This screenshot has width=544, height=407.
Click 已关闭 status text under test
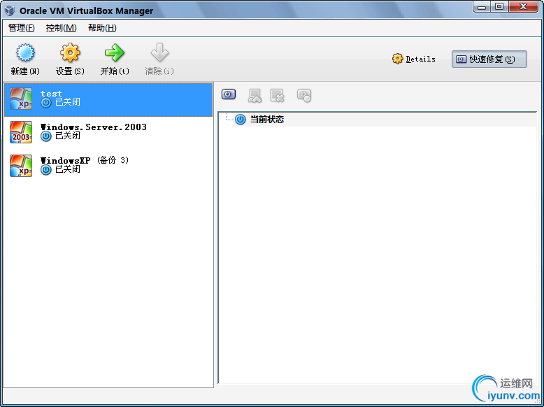[x=68, y=102]
